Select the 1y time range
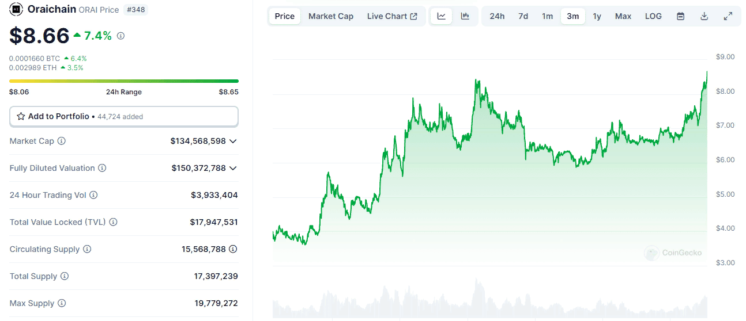 click(x=597, y=16)
